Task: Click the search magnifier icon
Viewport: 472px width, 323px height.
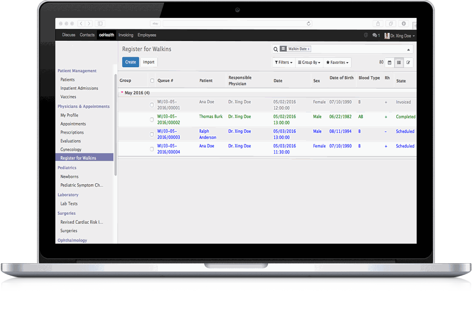Action: (x=275, y=49)
